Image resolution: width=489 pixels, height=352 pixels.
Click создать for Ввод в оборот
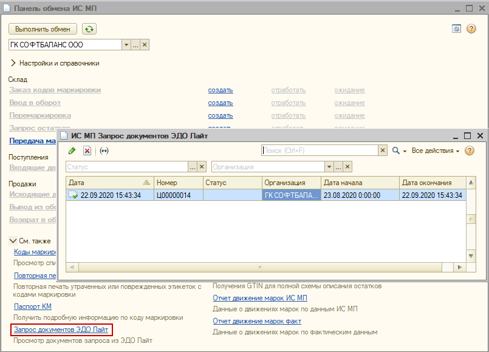[221, 103]
